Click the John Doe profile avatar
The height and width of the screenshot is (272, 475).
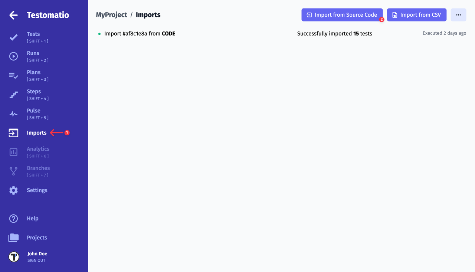13,256
